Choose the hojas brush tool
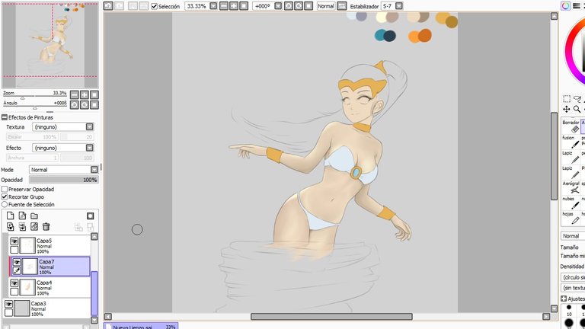This screenshot has height=329, width=585. pyautogui.click(x=571, y=218)
